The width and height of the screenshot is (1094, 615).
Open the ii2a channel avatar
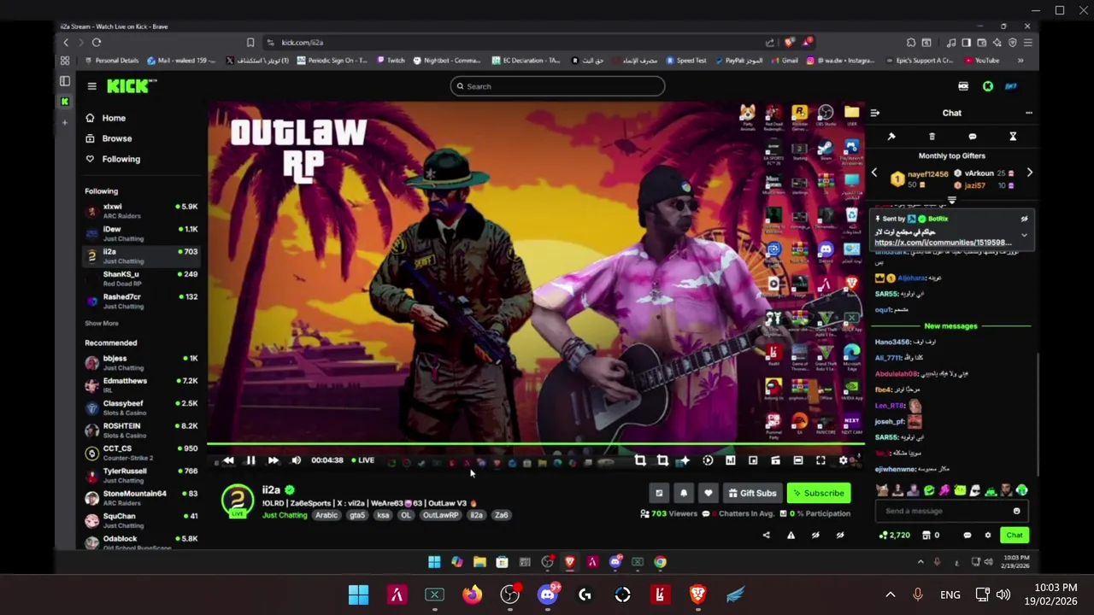point(238,501)
